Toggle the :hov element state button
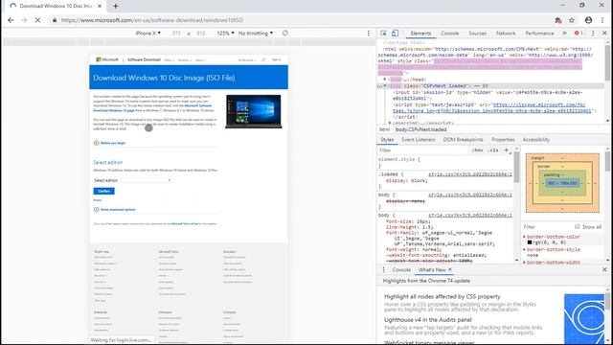613x345 pixels. tap(477, 150)
